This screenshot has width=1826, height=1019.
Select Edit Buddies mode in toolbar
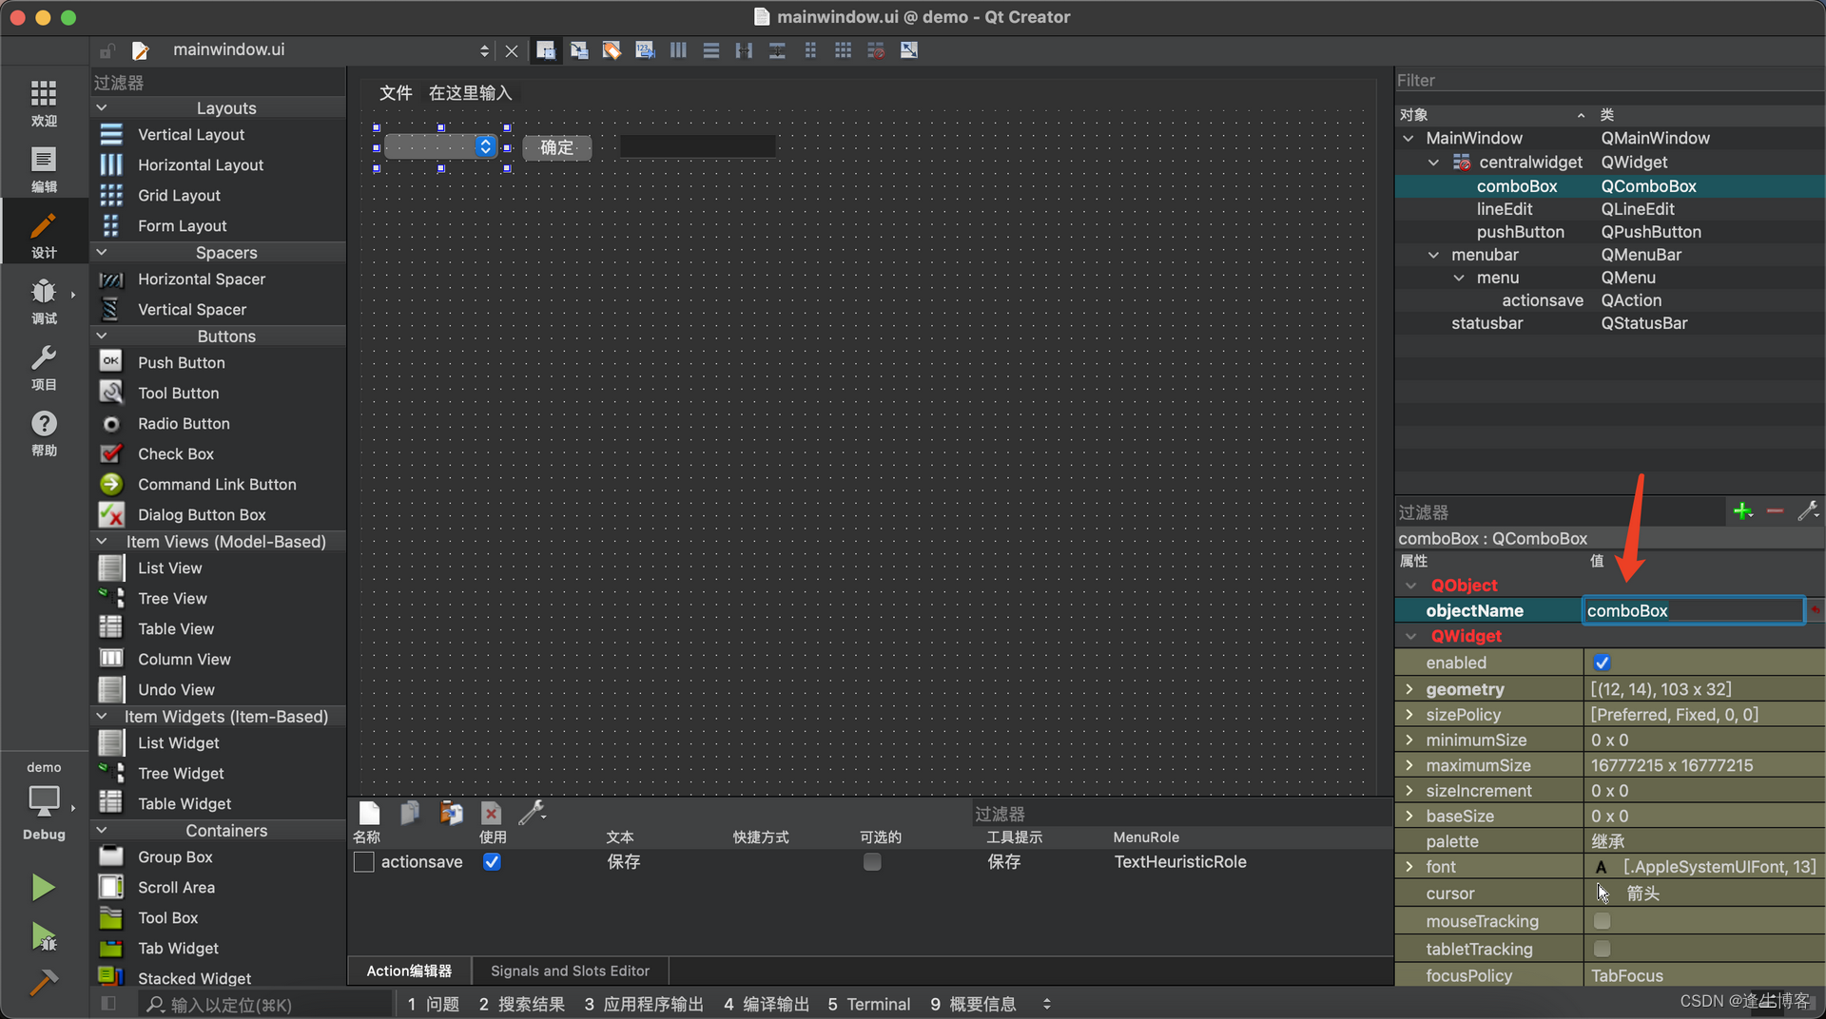[x=612, y=49]
